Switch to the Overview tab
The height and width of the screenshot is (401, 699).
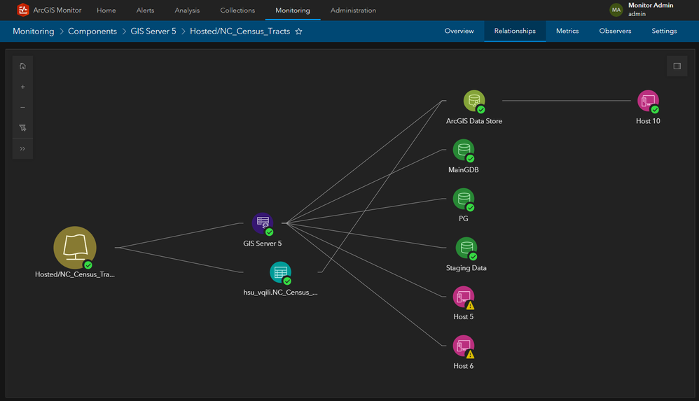coord(459,31)
